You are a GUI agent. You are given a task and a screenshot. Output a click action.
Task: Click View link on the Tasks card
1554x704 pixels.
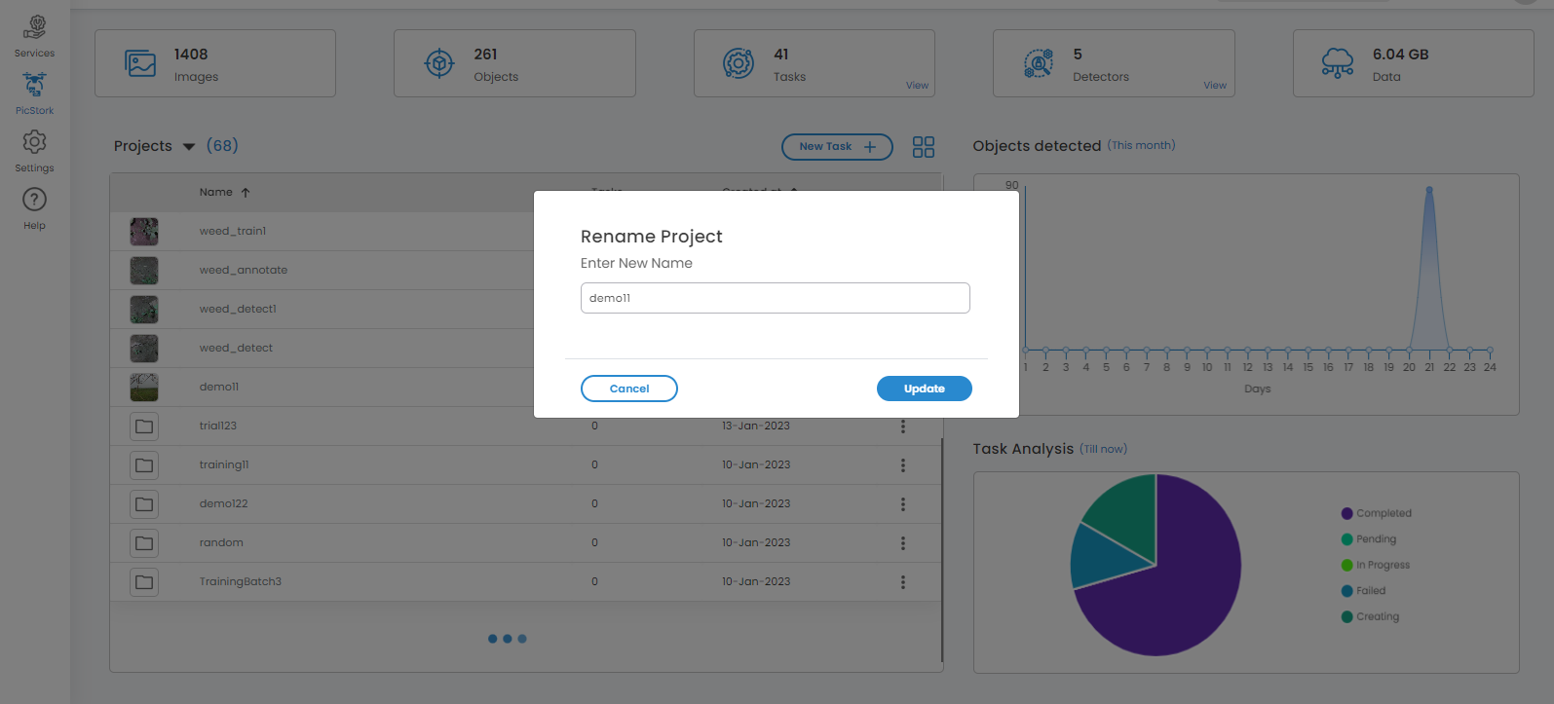tap(917, 86)
